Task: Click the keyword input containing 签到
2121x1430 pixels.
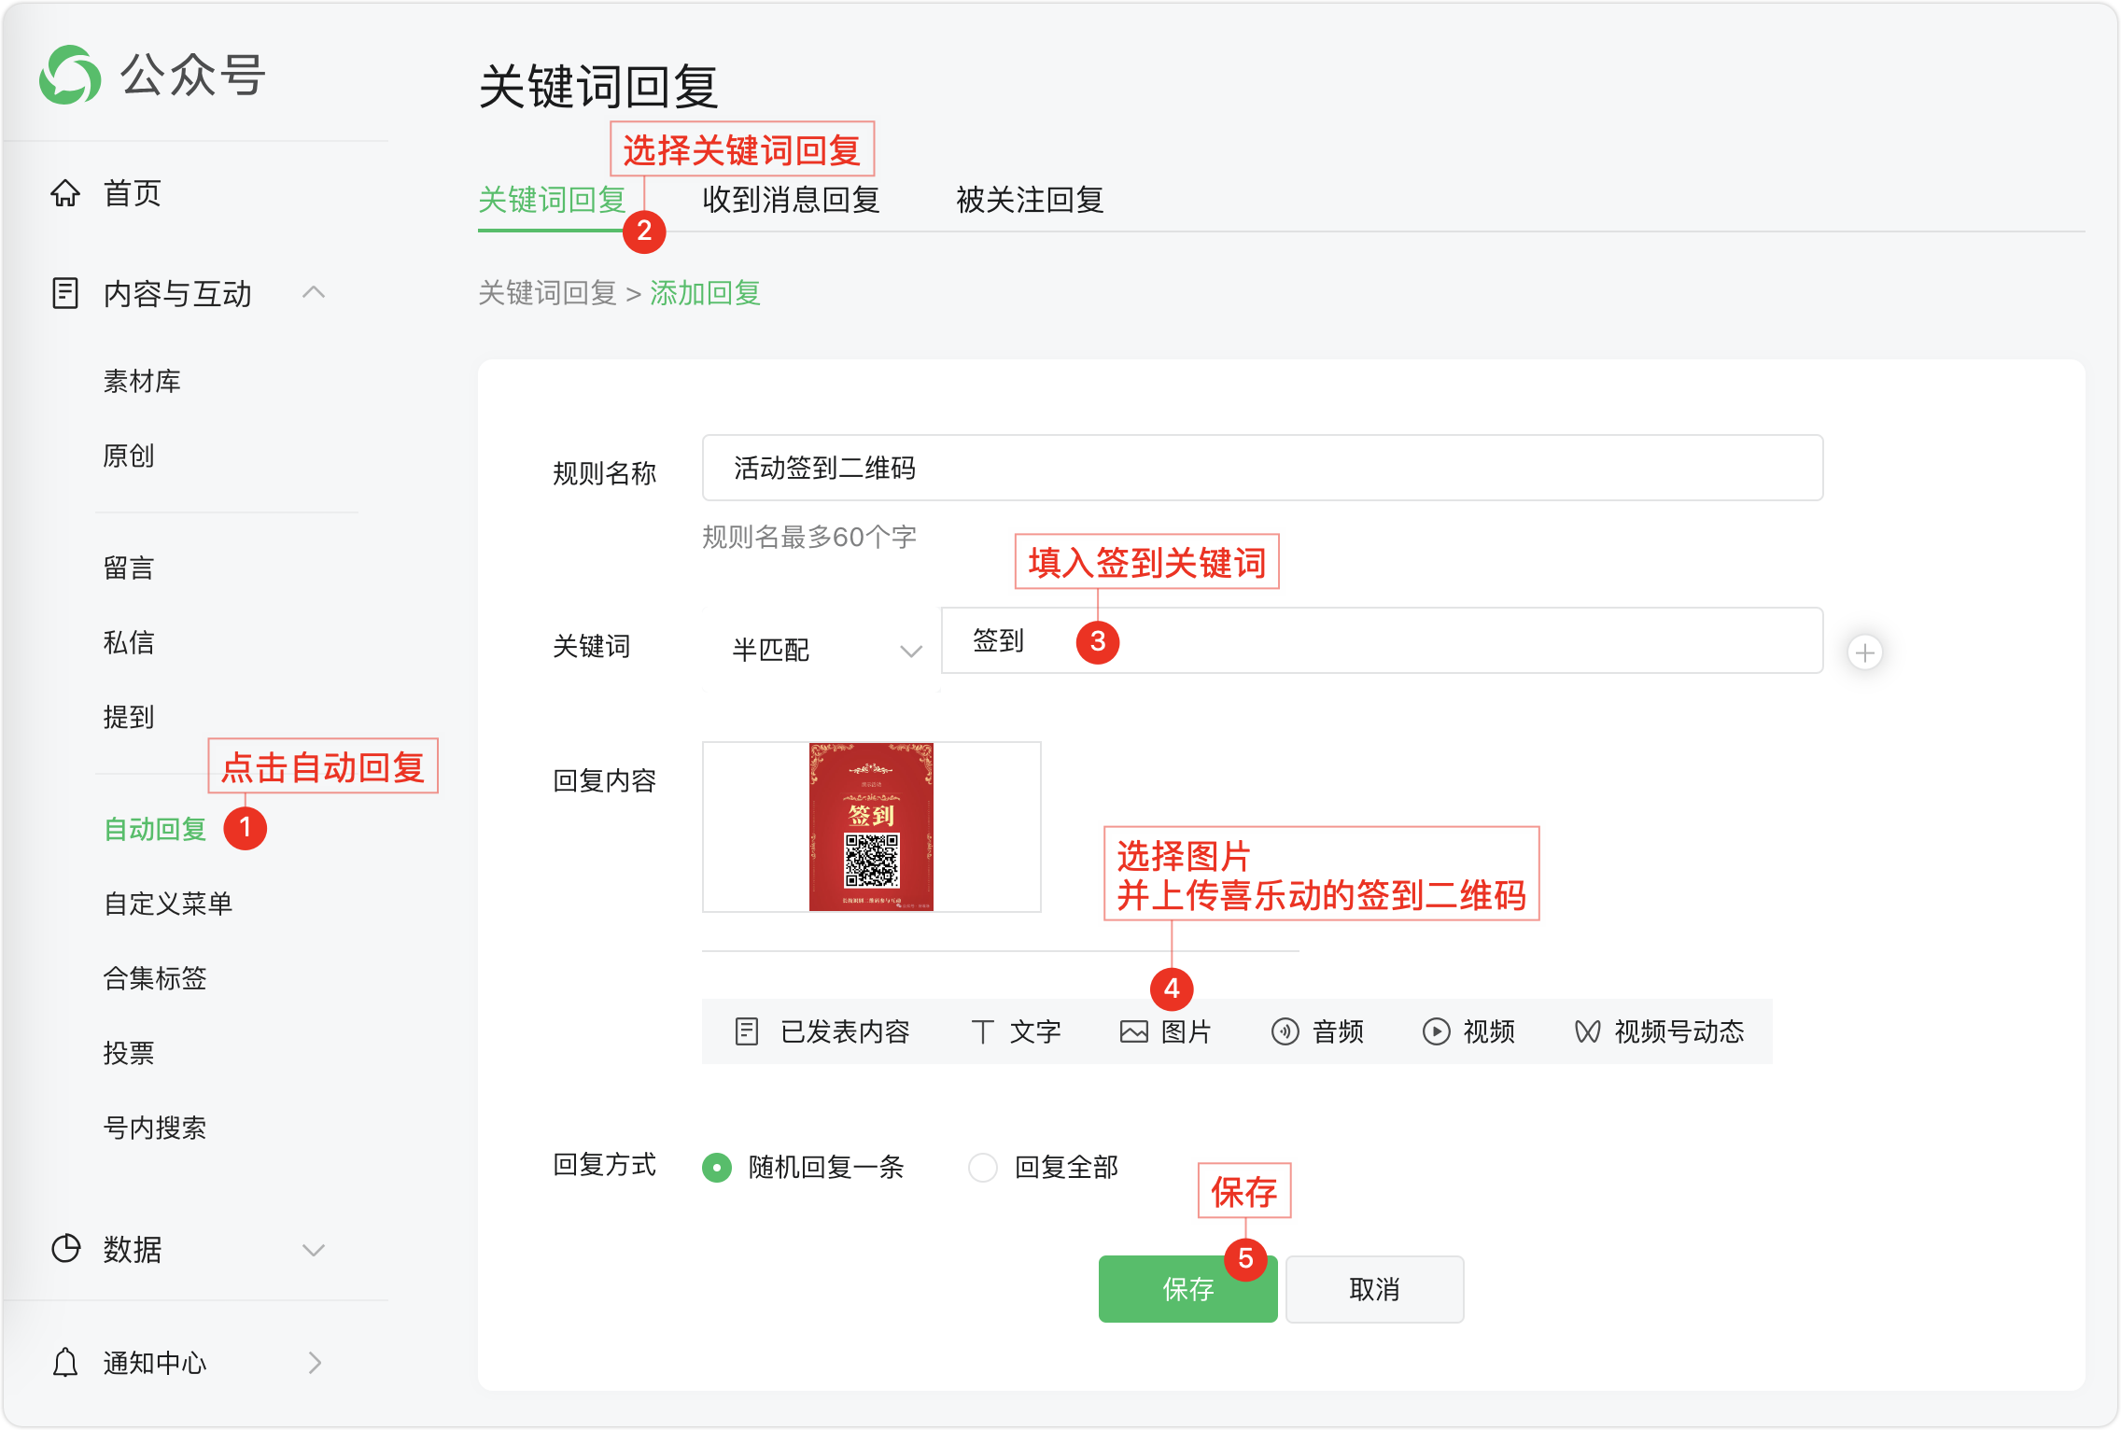Action: click(x=1382, y=640)
